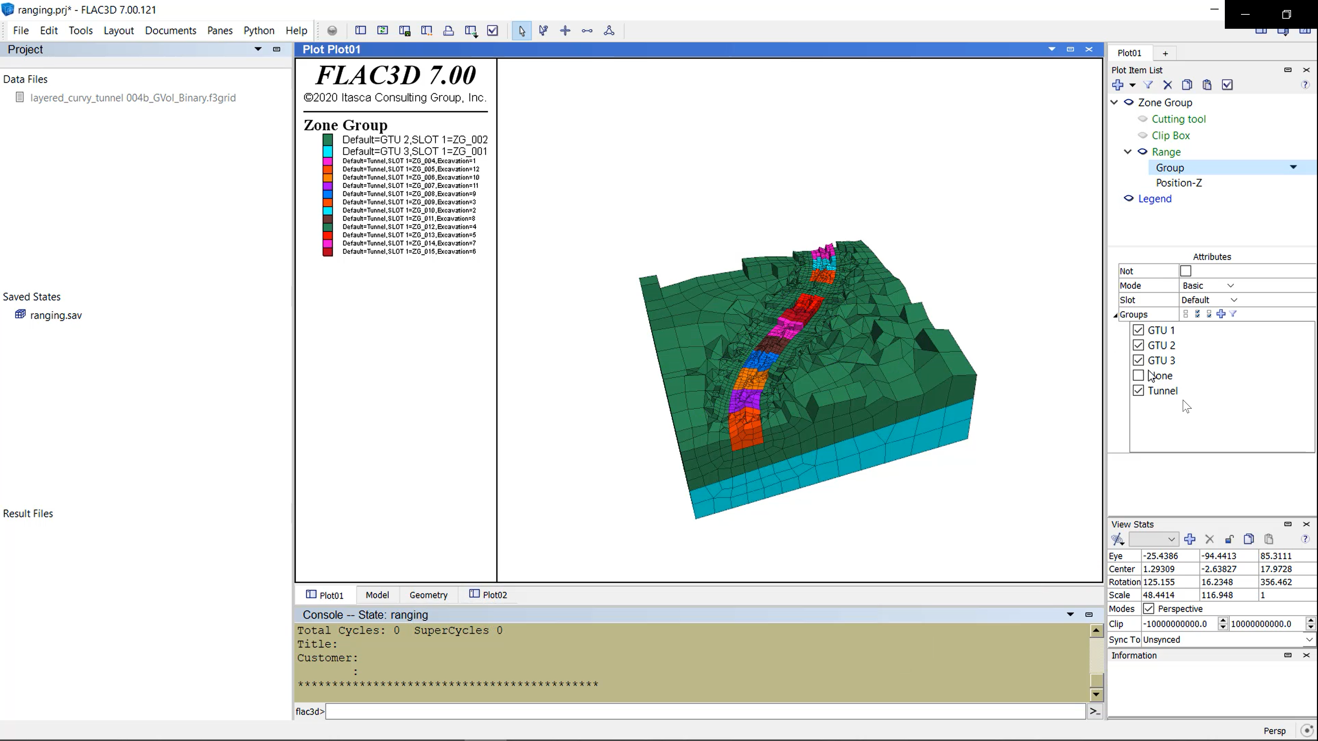Viewport: 1318px width, 741px height.
Task: Select the arrow/pointer tool in toolbar
Action: click(x=523, y=31)
